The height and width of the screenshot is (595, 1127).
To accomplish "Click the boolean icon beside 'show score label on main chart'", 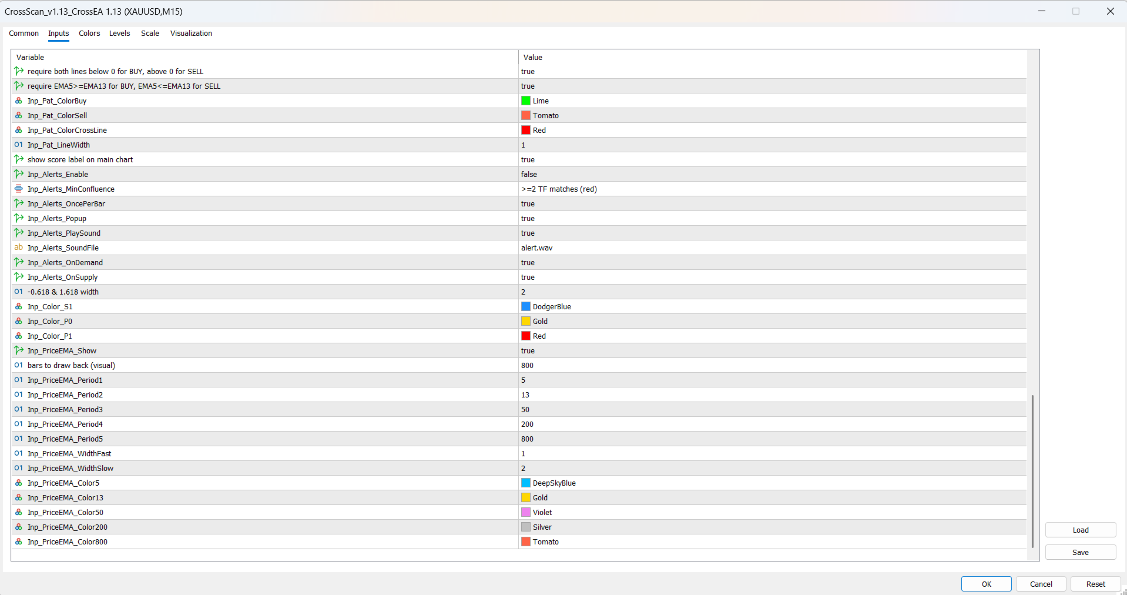I will click(19, 159).
